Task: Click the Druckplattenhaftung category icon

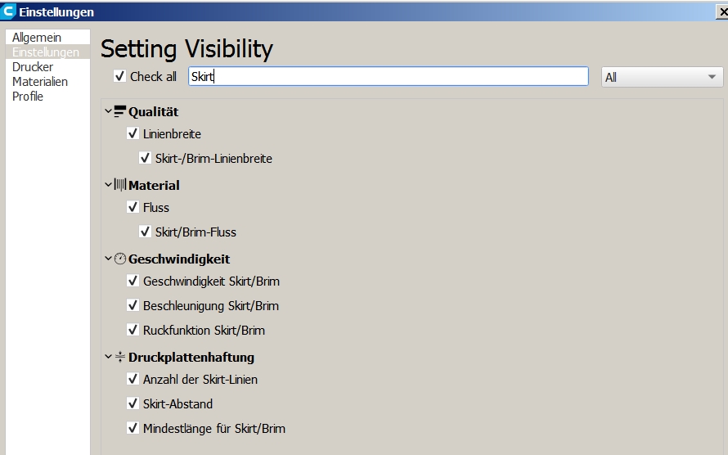Action: (120, 357)
